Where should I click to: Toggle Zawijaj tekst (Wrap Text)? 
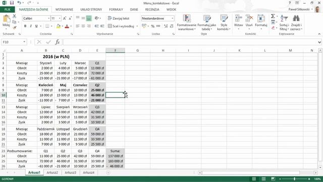click(119, 18)
